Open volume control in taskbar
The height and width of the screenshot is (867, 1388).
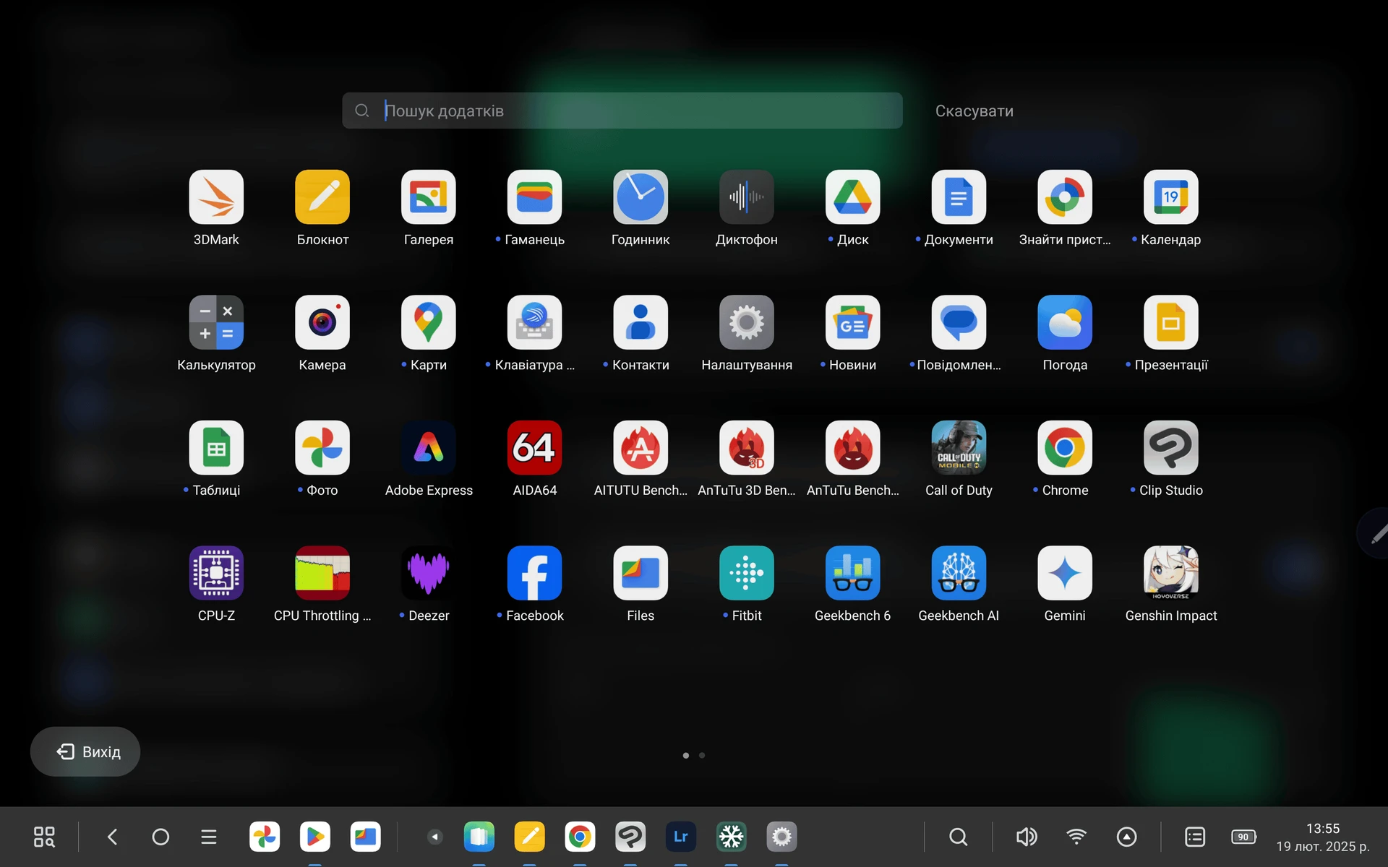(x=1027, y=837)
